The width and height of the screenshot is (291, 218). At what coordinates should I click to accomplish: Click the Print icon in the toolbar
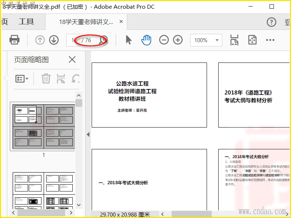15,40
